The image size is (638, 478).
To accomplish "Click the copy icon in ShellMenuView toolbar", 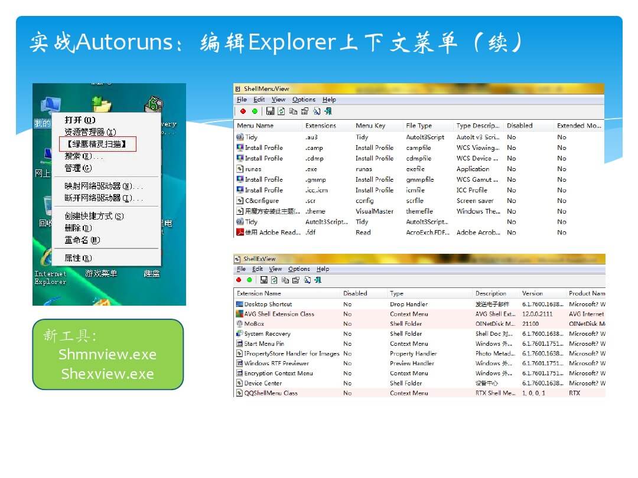I will tap(293, 111).
